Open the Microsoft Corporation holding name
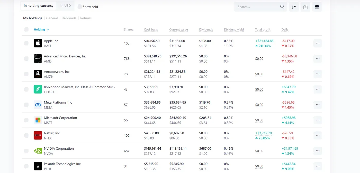Screen dimensions: 360x173 [x=60, y=118]
